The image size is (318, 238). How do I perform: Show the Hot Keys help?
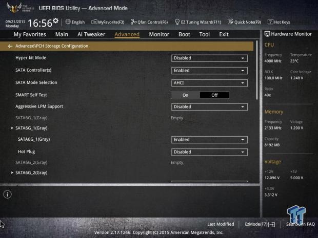click(279, 22)
